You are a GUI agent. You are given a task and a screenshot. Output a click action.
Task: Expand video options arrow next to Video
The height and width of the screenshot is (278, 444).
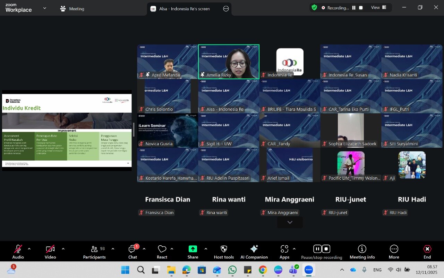[63, 249]
